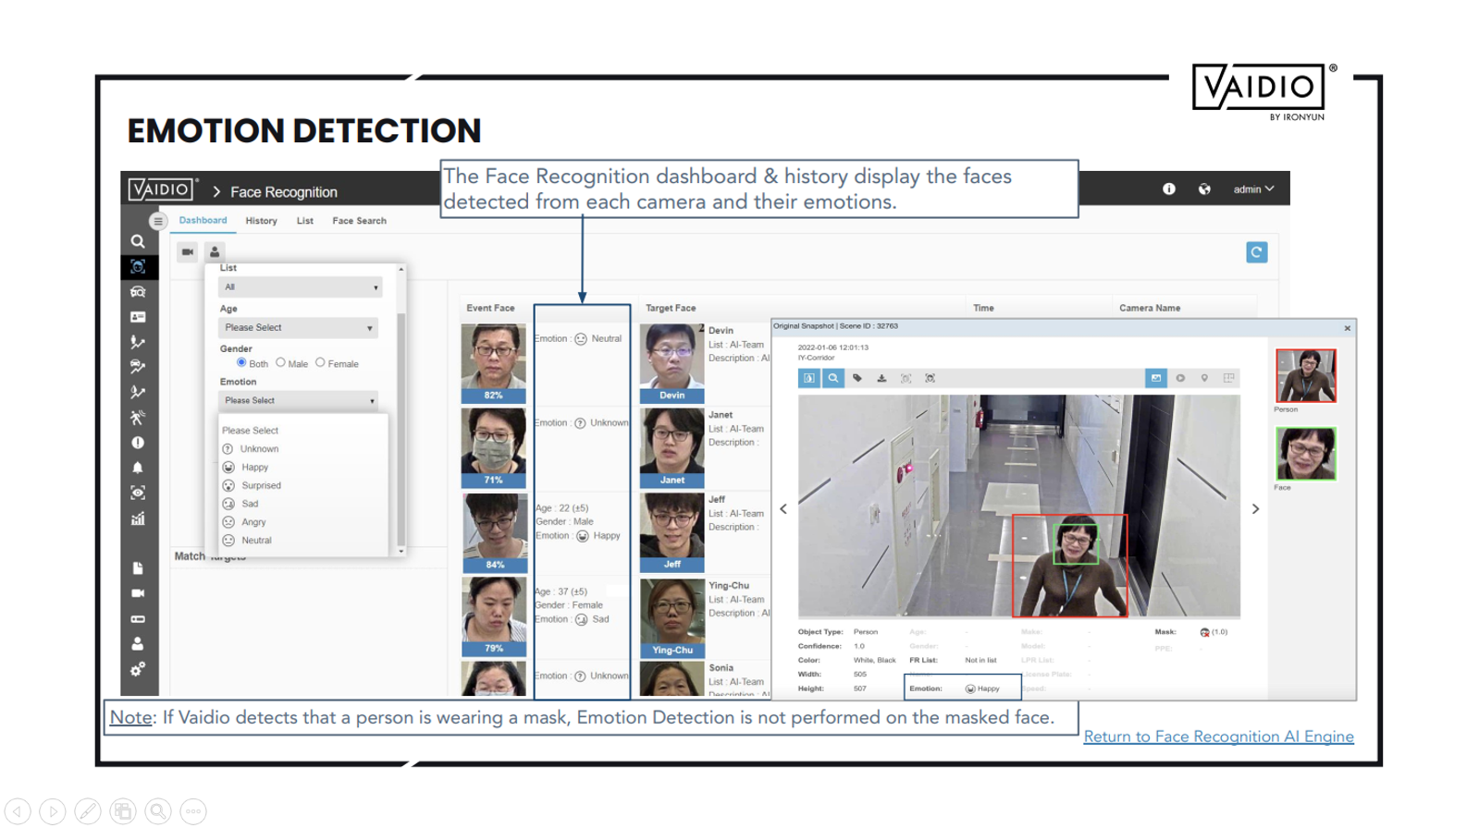This screenshot has width=1479, height=828.
Task: Go to next snapshot with right arrow
Action: pyautogui.click(x=1255, y=509)
